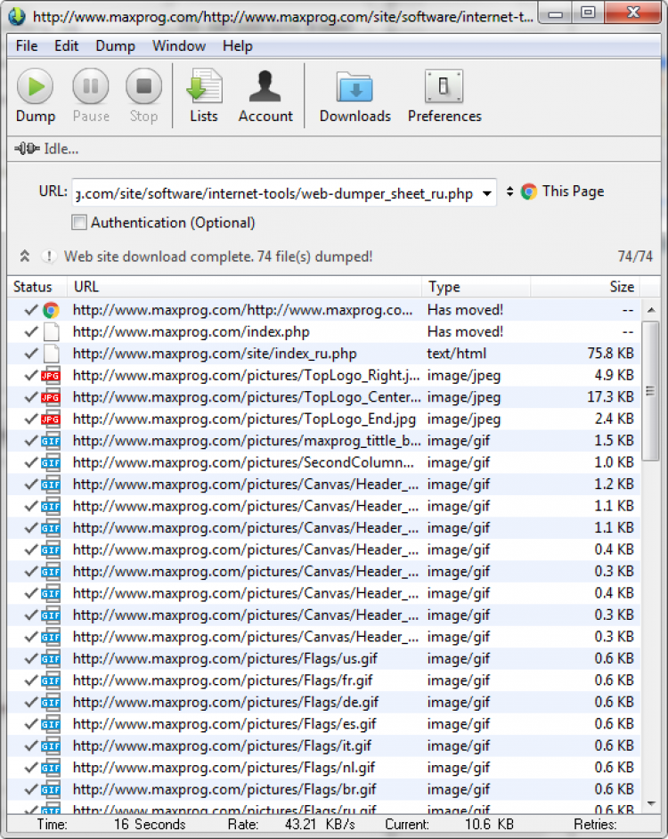Click the up/down stepper beside This Page
The height and width of the screenshot is (839, 668).
coord(509,191)
